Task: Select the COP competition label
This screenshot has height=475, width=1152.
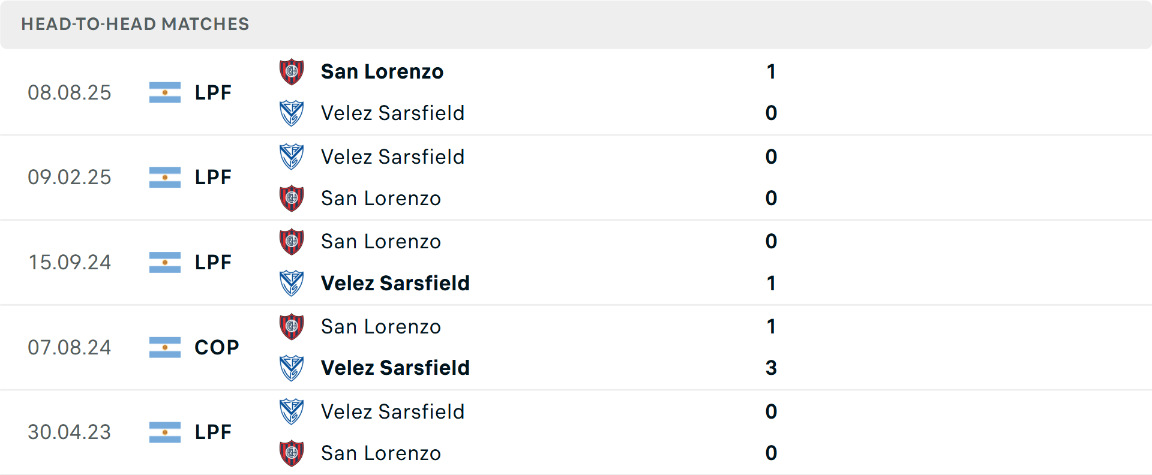Action: pyautogui.click(x=216, y=347)
